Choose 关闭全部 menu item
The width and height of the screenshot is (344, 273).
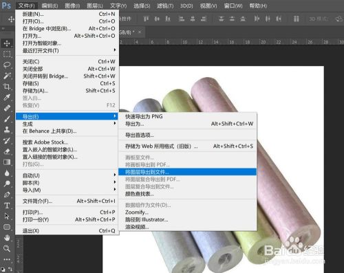[67, 69]
